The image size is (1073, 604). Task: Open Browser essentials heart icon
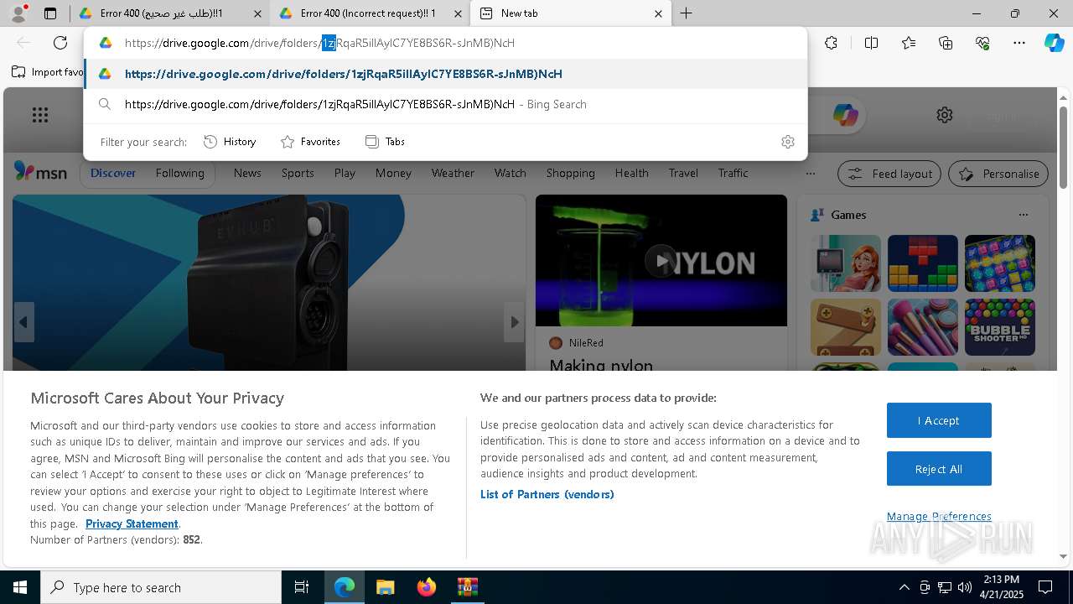tap(982, 43)
